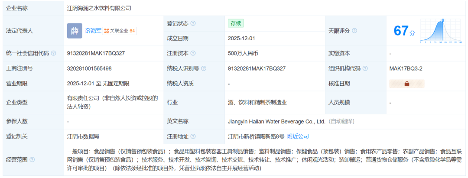Click the 67分 Tianyan score
The width and height of the screenshot is (468, 178).
404,31
